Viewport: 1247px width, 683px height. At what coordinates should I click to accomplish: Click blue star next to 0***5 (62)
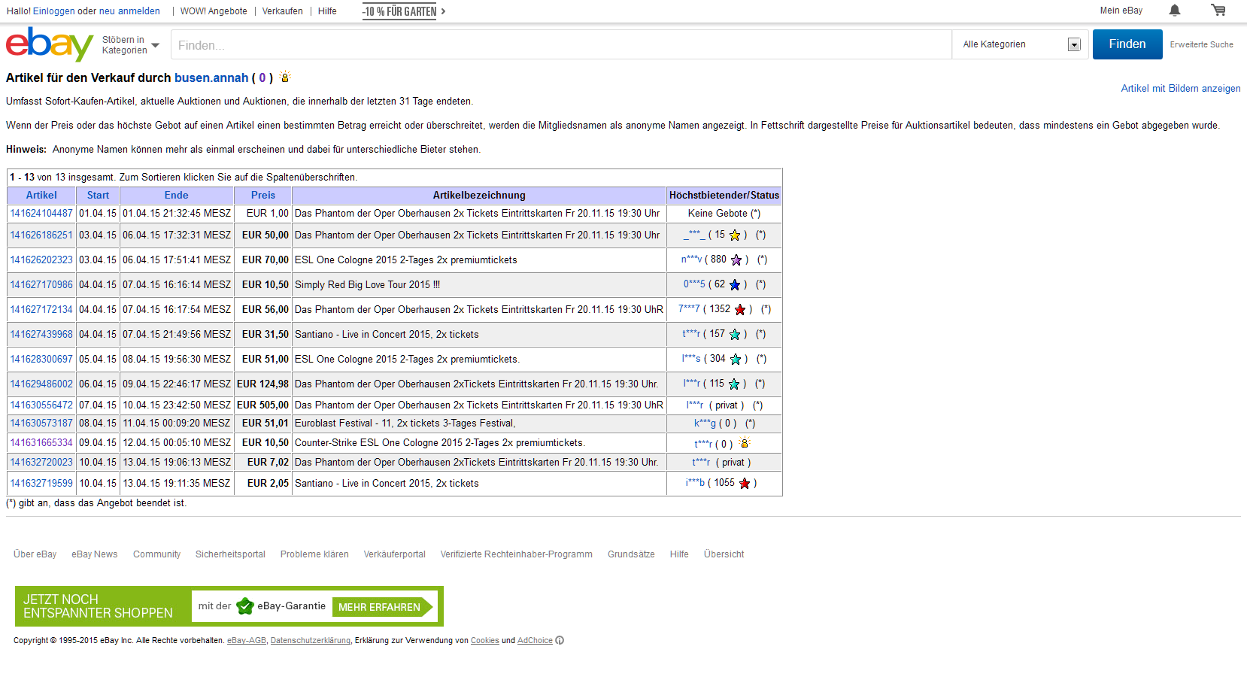point(735,285)
